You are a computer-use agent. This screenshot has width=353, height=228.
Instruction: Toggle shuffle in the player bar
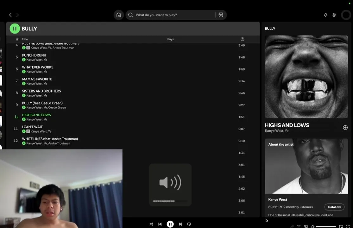coord(151,224)
